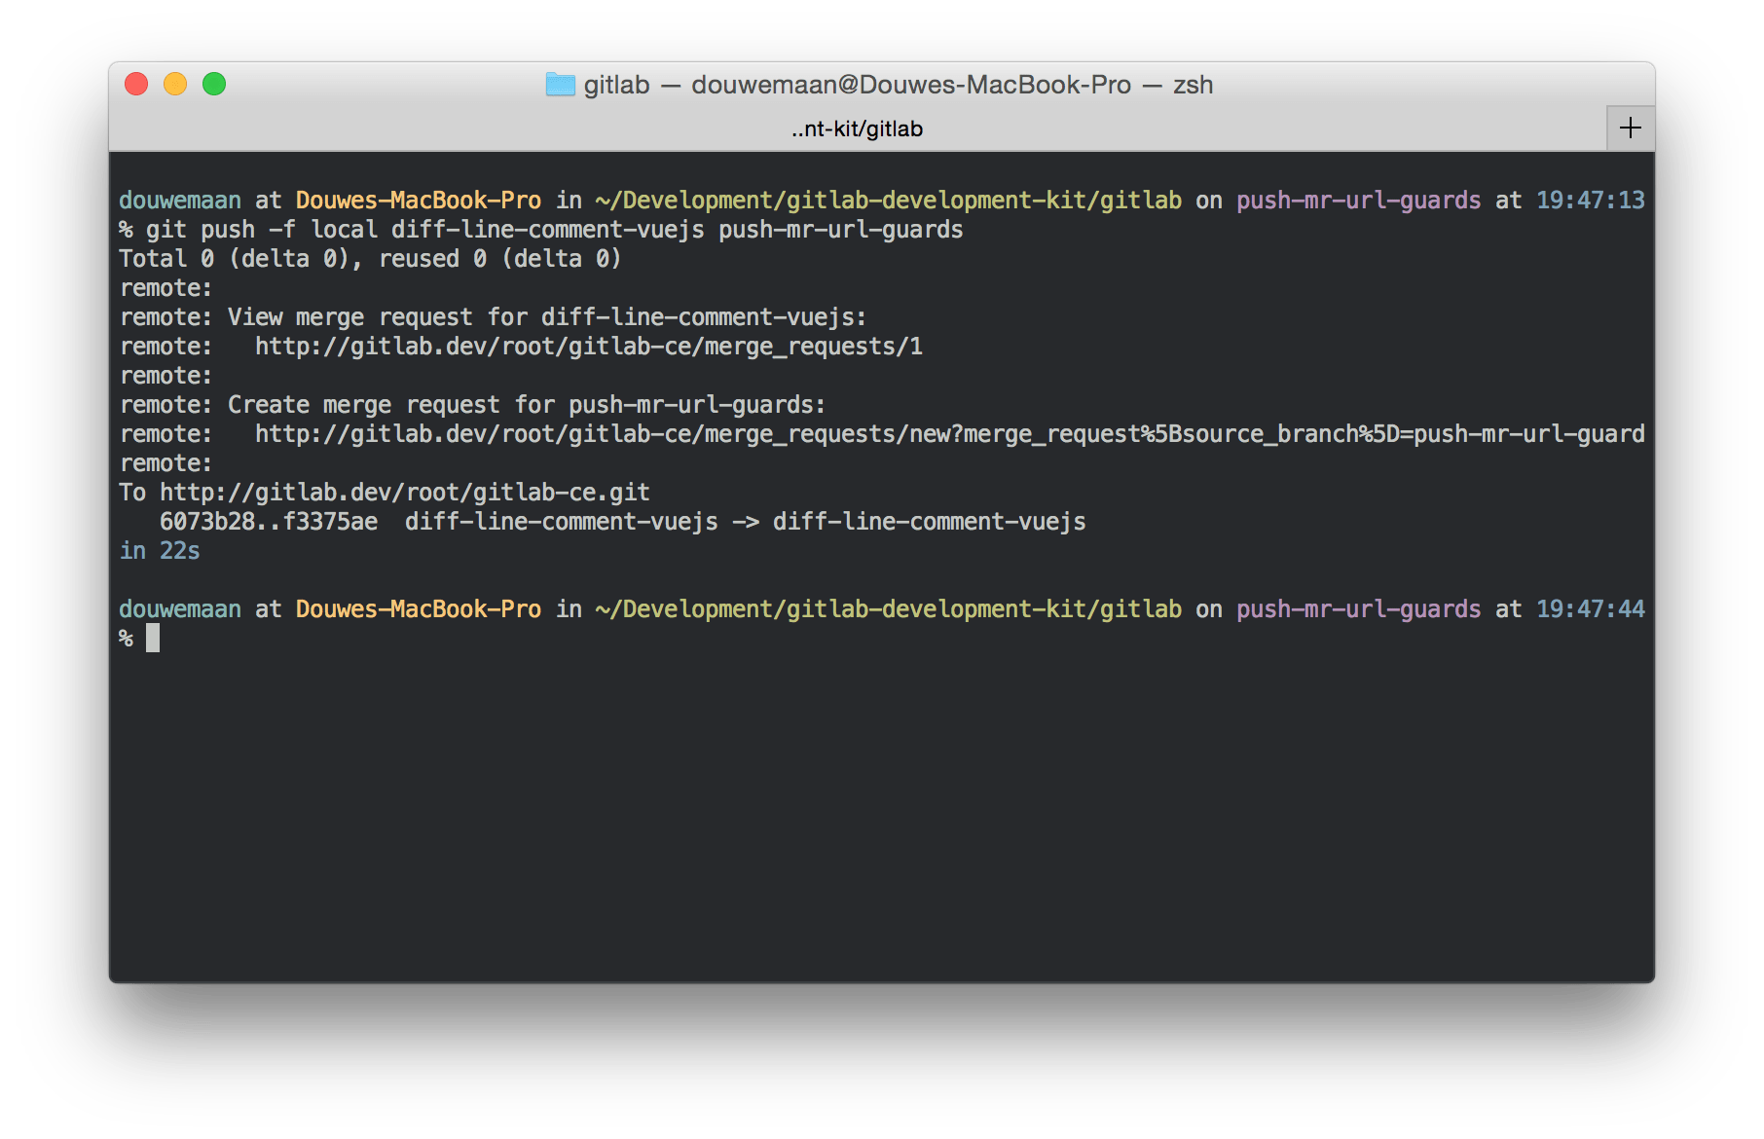Select the "..nt-kit/gitlab" tab
Image resolution: width=1764 pixels, height=1139 pixels.
pyautogui.click(x=855, y=128)
